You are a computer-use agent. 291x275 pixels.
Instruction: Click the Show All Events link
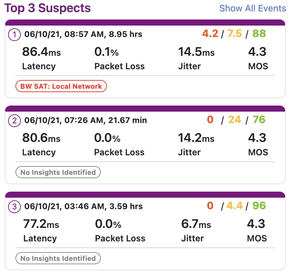pos(252,8)
